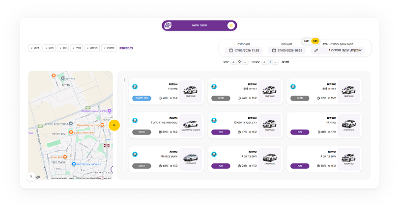Click Waze icon on the 47% fuel card

point(214,121)
